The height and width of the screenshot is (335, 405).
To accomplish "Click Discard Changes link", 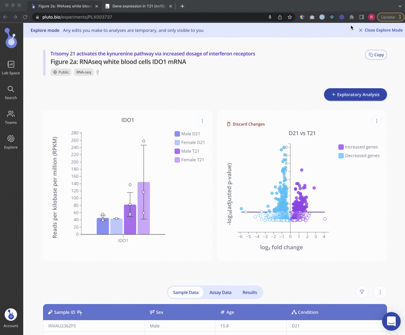I will point(246,124).
